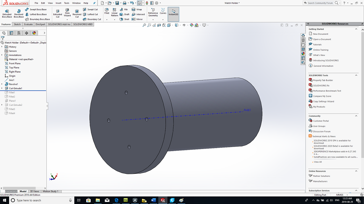Click the View All news link
This screenshot has width=364, height=204.
click(318, 162)
